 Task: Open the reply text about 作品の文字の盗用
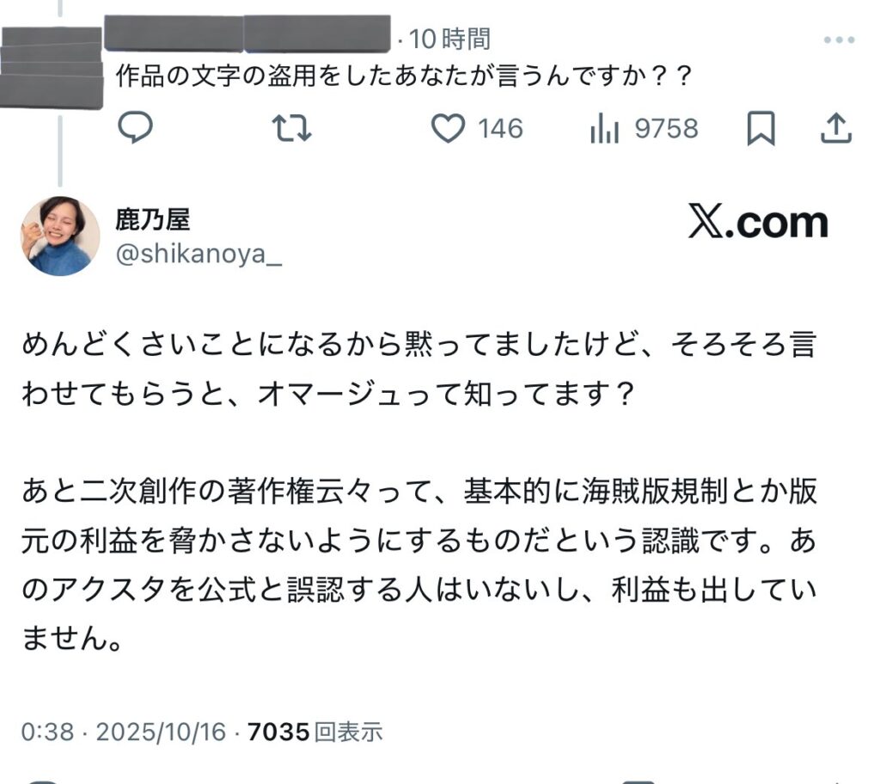click(403, 76)
